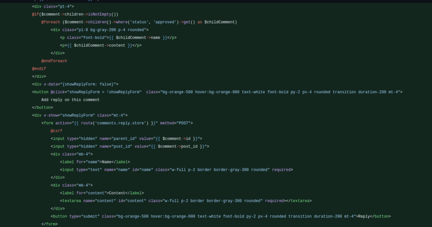Click the $comment->post_id value expression
432x227 pixels.
[x=178, y=146]
